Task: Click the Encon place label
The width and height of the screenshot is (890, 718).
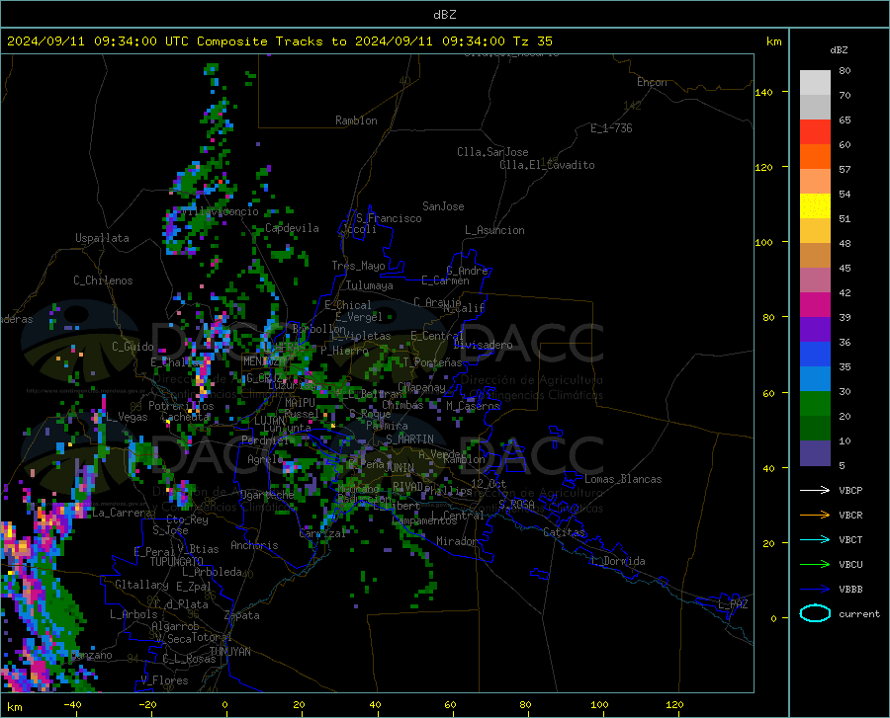Action: point(652,82)
